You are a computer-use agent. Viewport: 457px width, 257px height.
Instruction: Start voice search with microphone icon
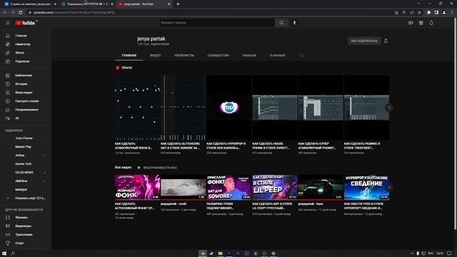tap(294, 23)
